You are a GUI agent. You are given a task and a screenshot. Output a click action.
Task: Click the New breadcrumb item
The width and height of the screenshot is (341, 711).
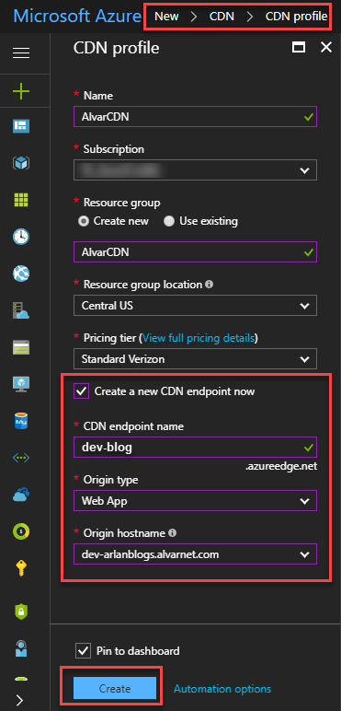[x=166, y=17]
